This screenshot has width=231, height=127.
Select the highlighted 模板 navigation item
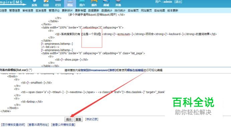70,4
